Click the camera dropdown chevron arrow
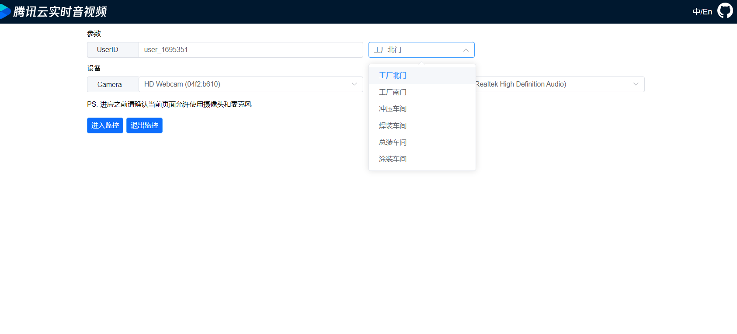The height and width of the screenshot is (334, 737). point(354,84)
